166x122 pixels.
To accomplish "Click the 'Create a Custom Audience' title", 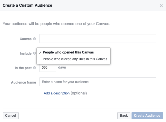I will pyautogui.click(x=28, y=5).
